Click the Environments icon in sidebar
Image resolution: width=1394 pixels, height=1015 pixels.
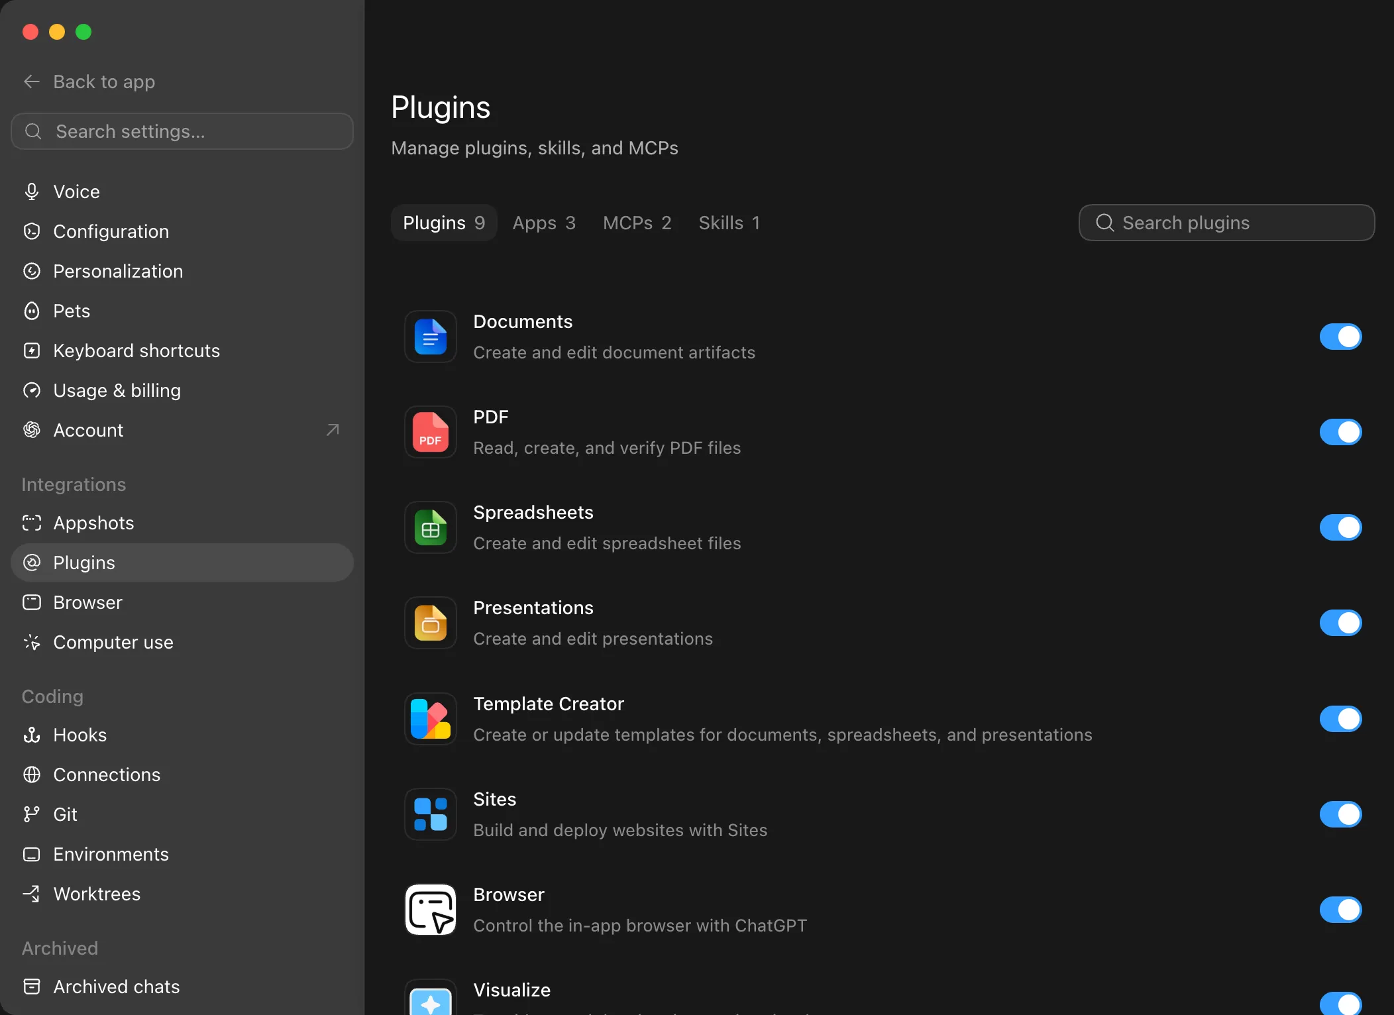(32, 854)
